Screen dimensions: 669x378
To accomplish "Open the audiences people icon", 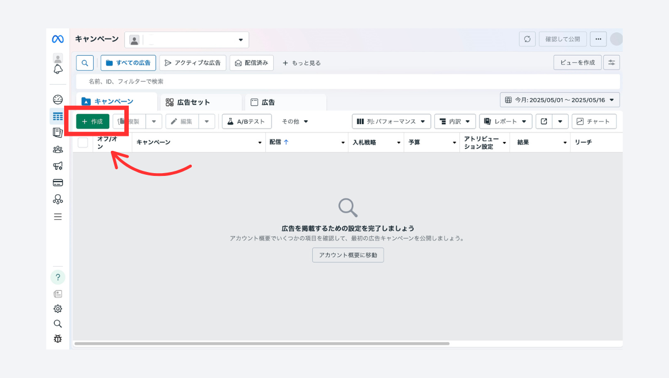I will click(x=58, y=149).
